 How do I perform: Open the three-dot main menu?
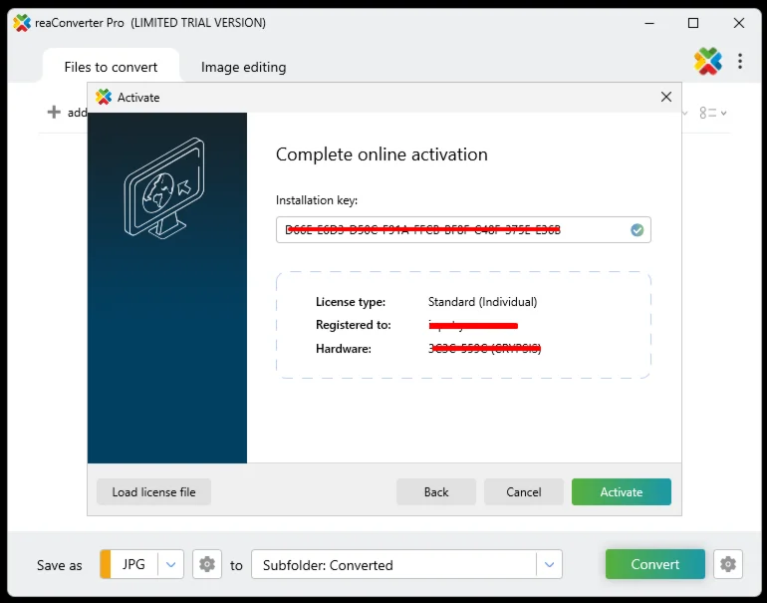point(740,61)
